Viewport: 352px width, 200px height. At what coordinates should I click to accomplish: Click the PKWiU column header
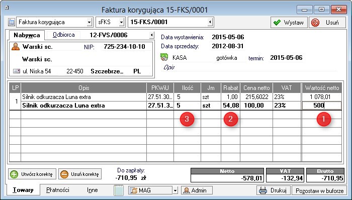[x=160, y=88]
